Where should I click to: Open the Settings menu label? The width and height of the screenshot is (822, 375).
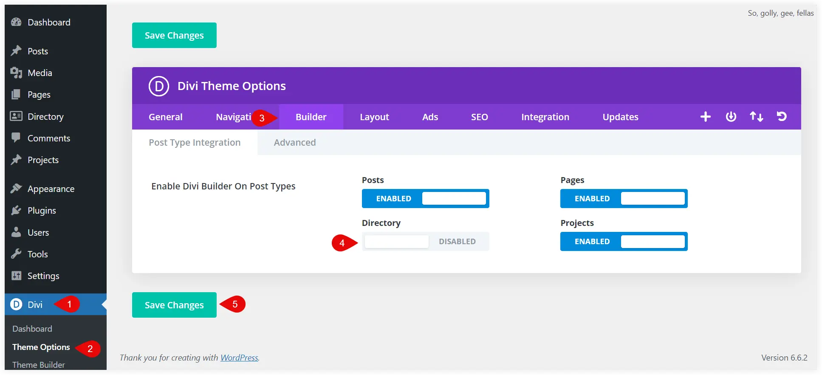coord(43,276)
